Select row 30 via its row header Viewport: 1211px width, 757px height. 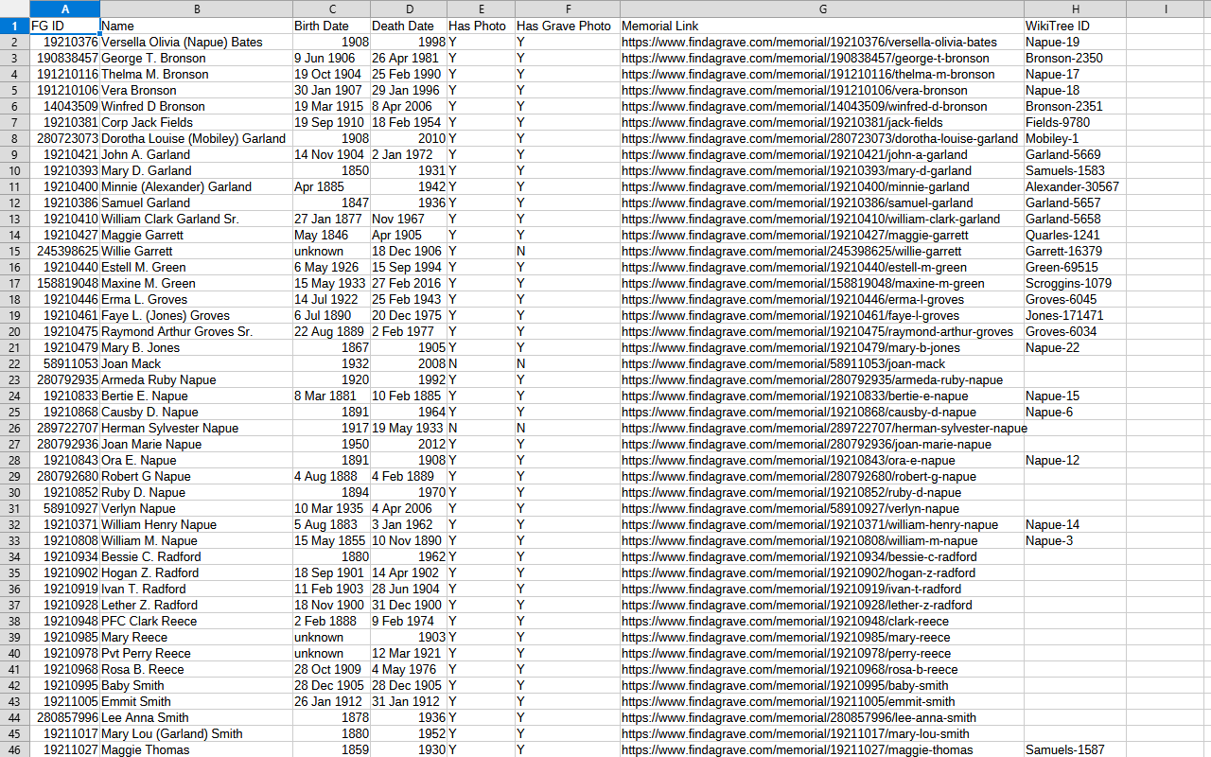click(x=14, y=492)
